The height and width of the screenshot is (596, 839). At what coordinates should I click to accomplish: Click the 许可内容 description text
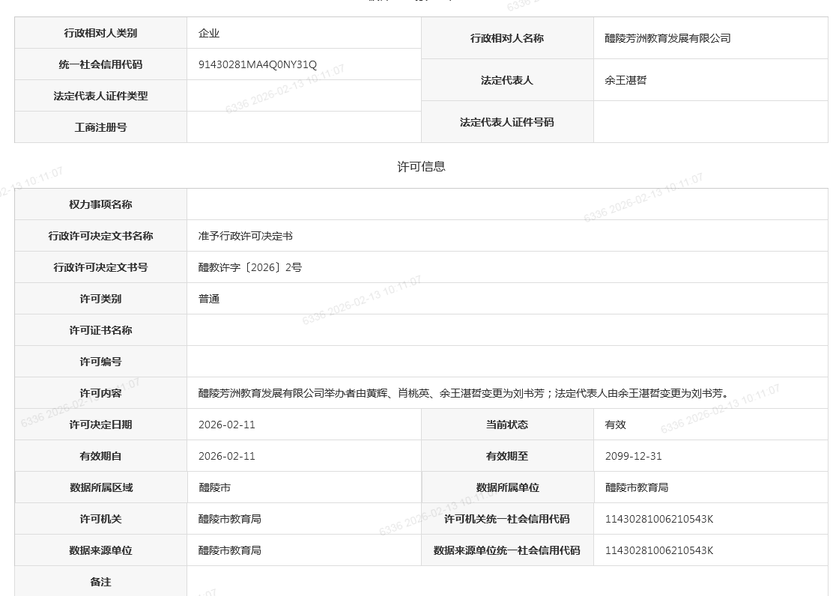tap(463, 393)
